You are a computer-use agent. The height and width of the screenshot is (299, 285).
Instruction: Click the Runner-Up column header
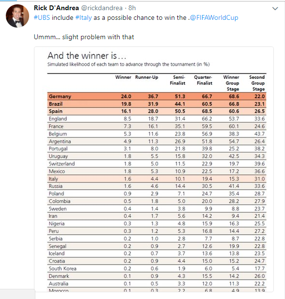147,77
